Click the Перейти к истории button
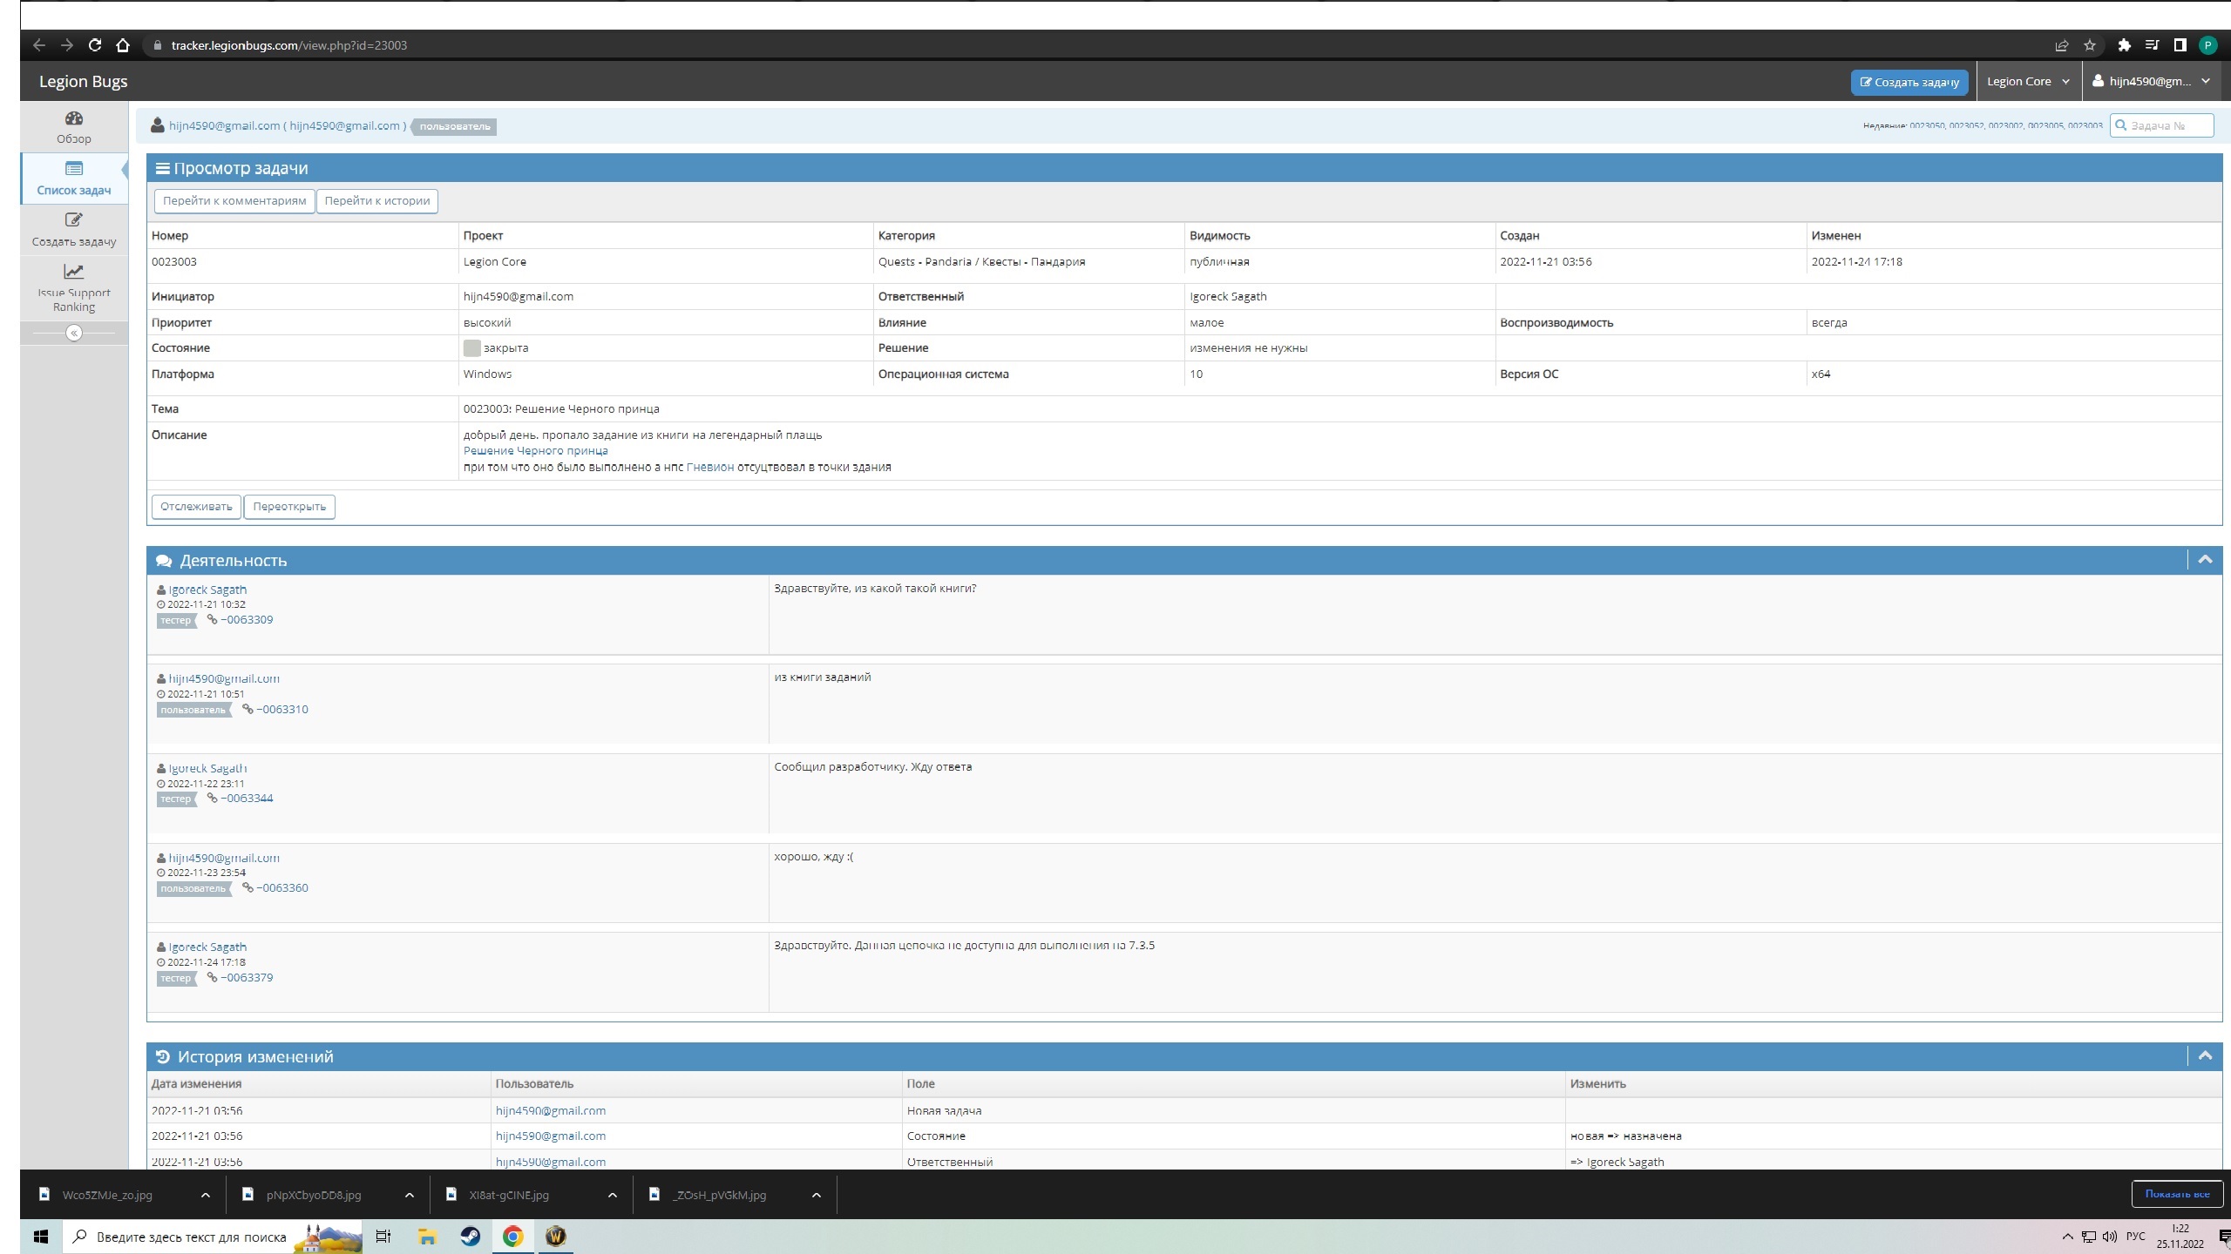 point(376,201)
